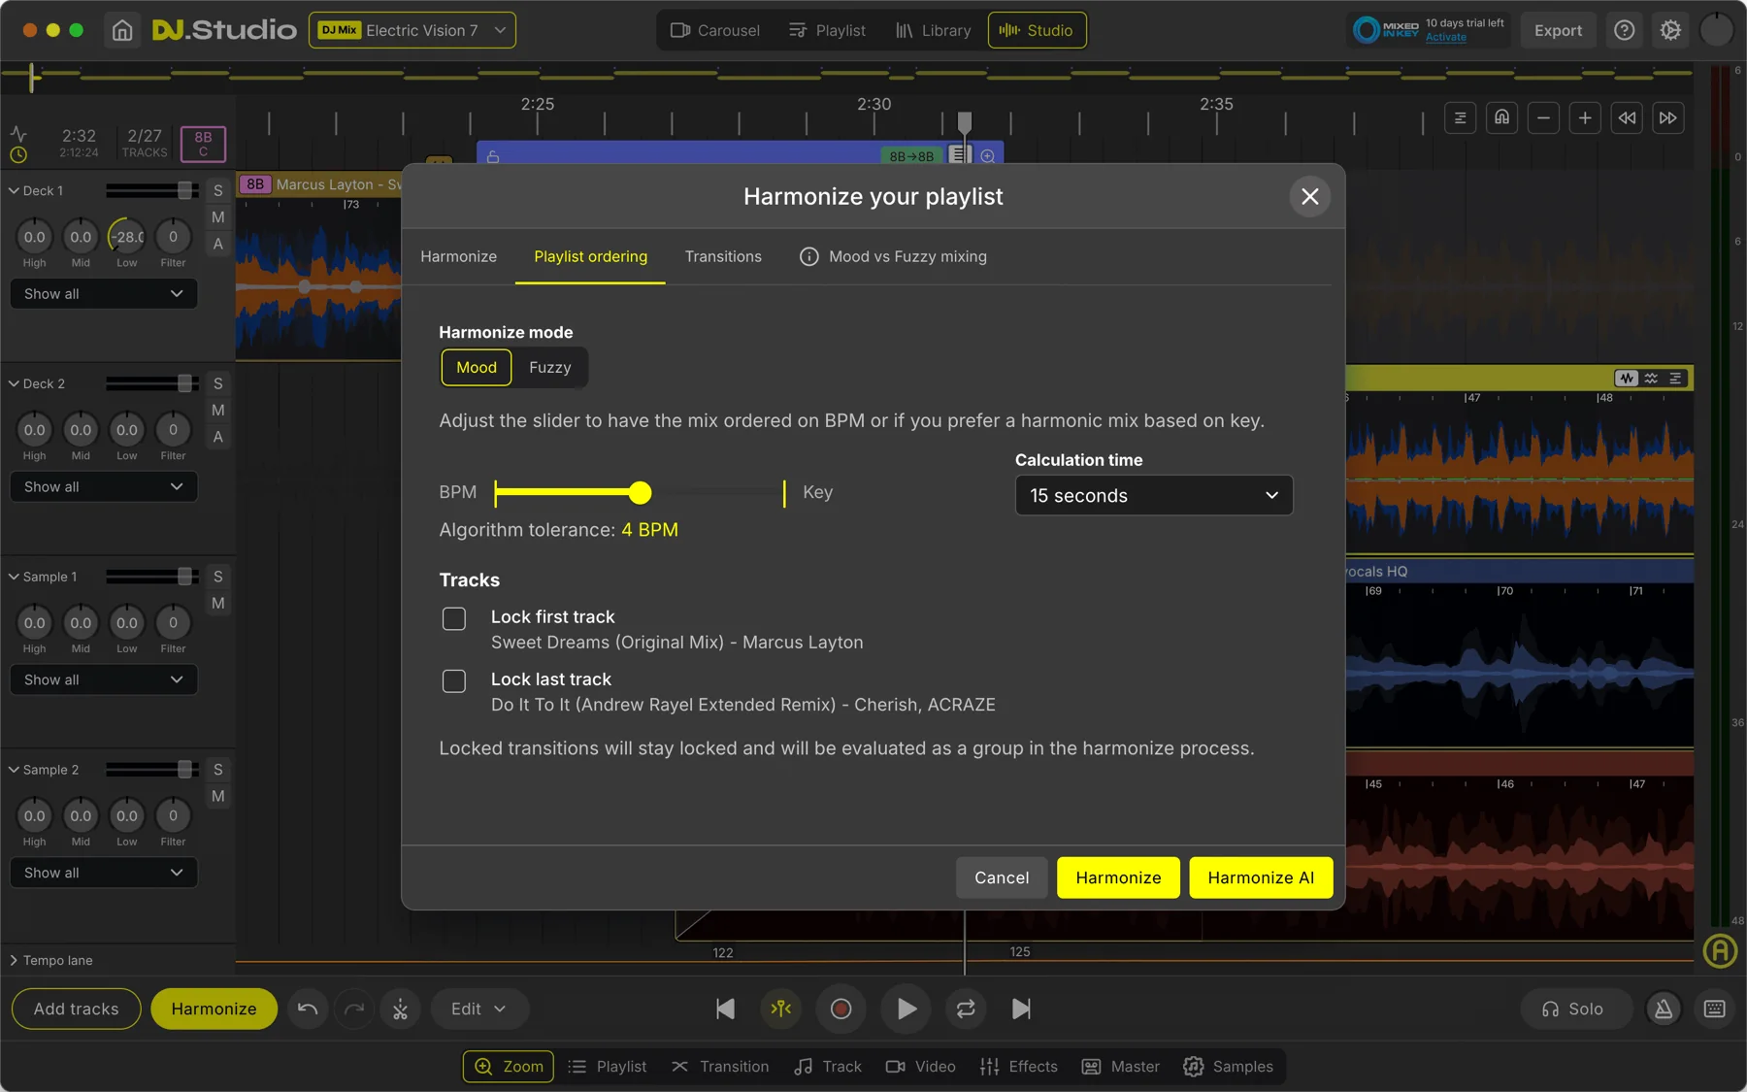Select Fuzzy harmonize mode
This screenshot has height=1092, width=1747.
point(550,367)
